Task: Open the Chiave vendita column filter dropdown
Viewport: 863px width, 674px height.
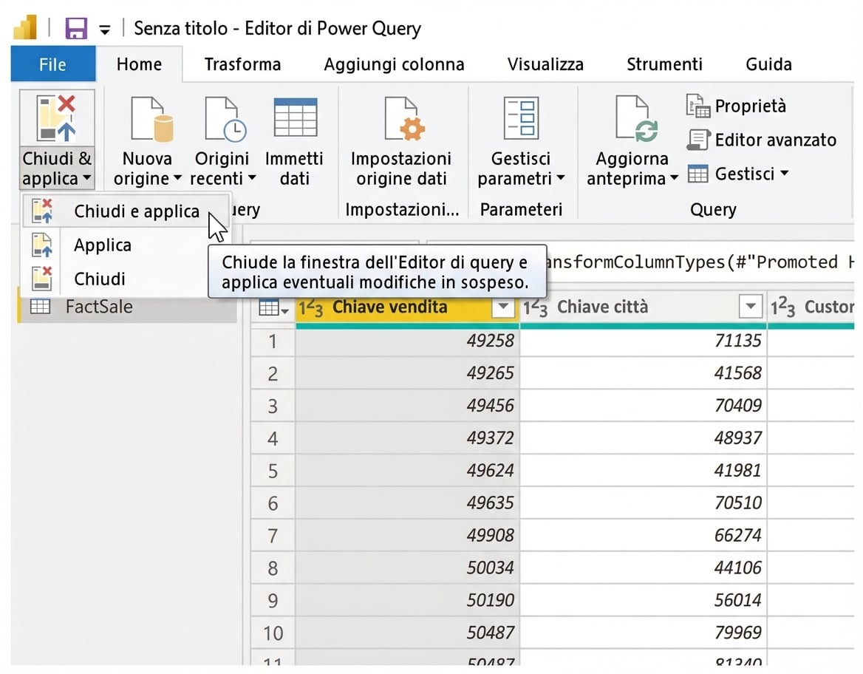Action: point(502,307)
